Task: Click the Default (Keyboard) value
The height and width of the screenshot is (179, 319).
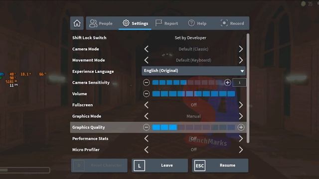Action: point(193,60)
